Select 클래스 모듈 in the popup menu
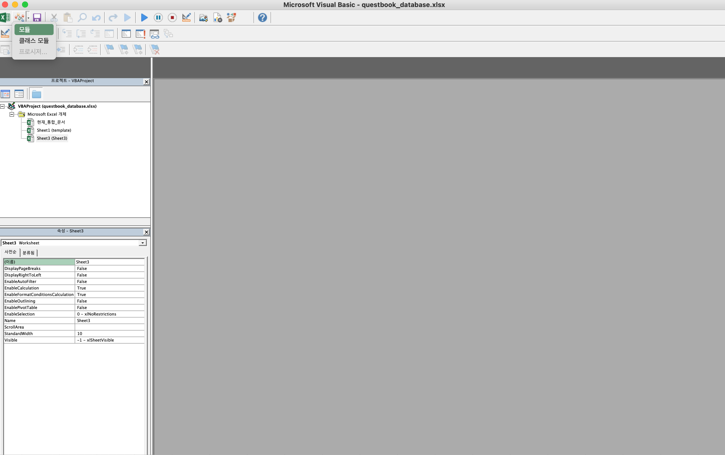 34,41
